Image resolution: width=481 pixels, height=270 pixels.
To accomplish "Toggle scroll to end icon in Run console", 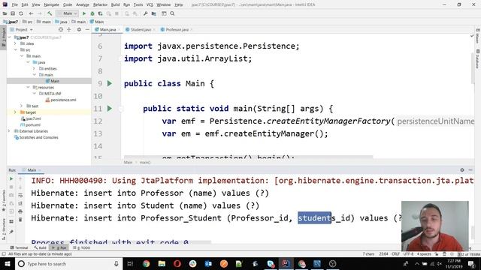I will [20, 203].
